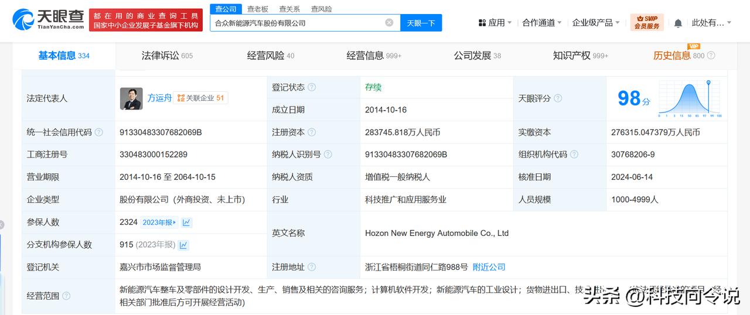This screenshot has height=315, width=750.
Task: Open the 2023年报 button for 参保人数
Action: pyautogui.click(x=159, y=222)
